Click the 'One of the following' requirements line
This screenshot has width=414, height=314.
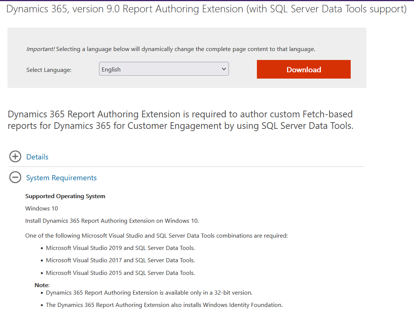coord(157,235)
